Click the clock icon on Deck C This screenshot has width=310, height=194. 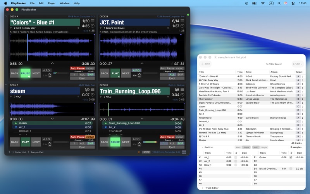[93, 95]
